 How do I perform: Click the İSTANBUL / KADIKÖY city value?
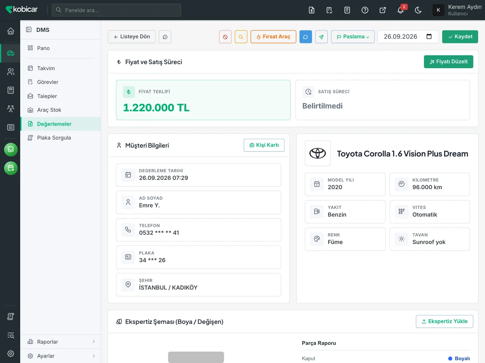[x=168, y=288]
